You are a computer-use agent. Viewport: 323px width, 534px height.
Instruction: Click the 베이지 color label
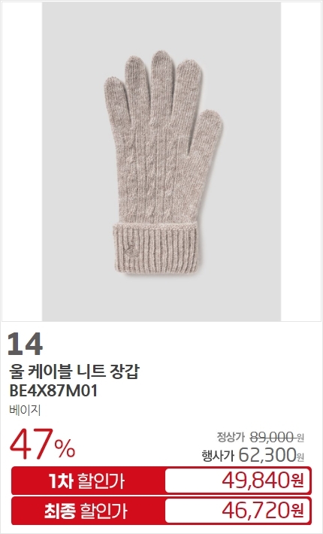coord(25,410)
